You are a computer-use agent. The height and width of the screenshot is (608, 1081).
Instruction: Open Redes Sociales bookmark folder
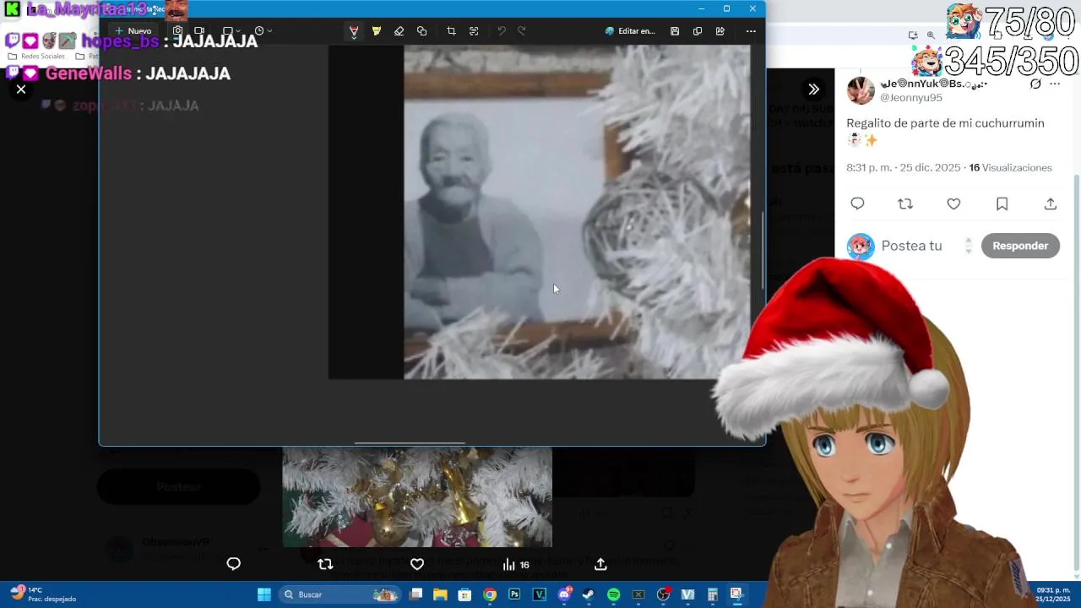click(36, 57)
